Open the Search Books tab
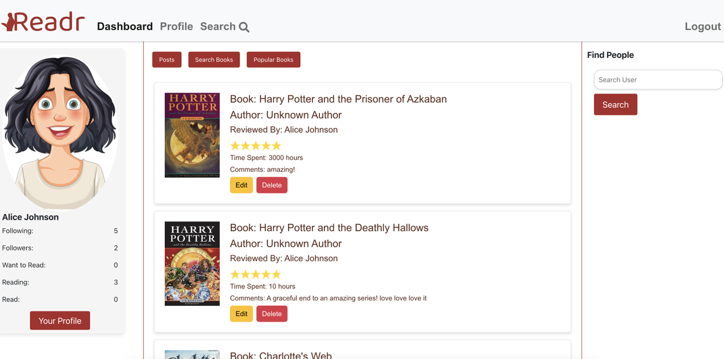The width and height of the screenshot is (724, 359). [x=214, y=60]
